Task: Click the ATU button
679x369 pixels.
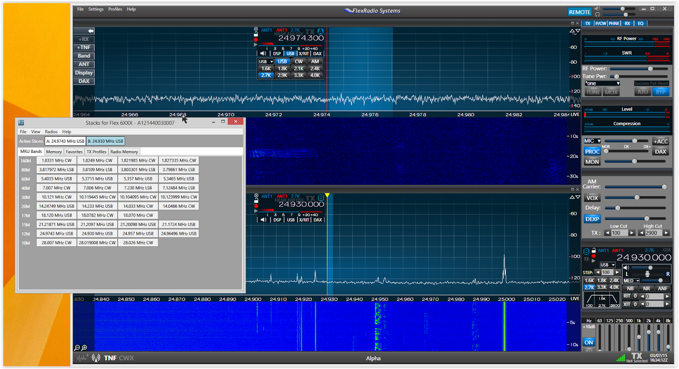Action: 643,92
